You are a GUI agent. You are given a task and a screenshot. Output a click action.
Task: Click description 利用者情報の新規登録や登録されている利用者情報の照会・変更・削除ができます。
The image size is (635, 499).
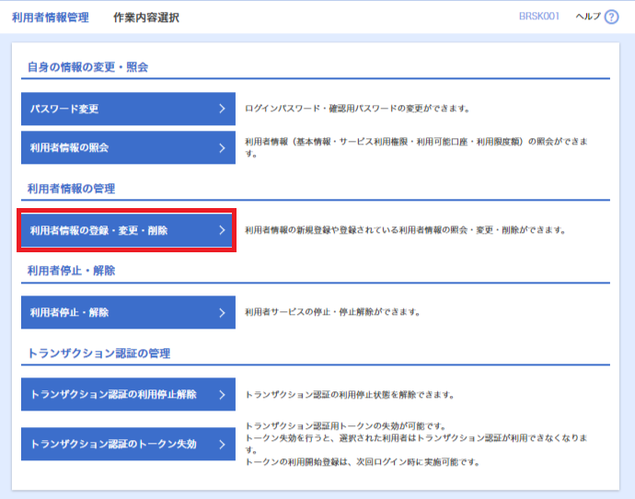(x=405, y=230)
